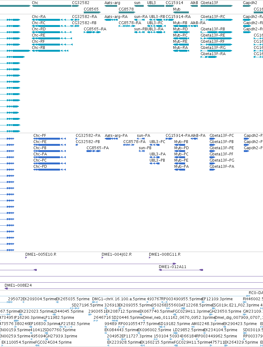Select the EK223928.5prime EST label
Screen dimensions: 263x347
pyautogui.click(x=124, y=342)
